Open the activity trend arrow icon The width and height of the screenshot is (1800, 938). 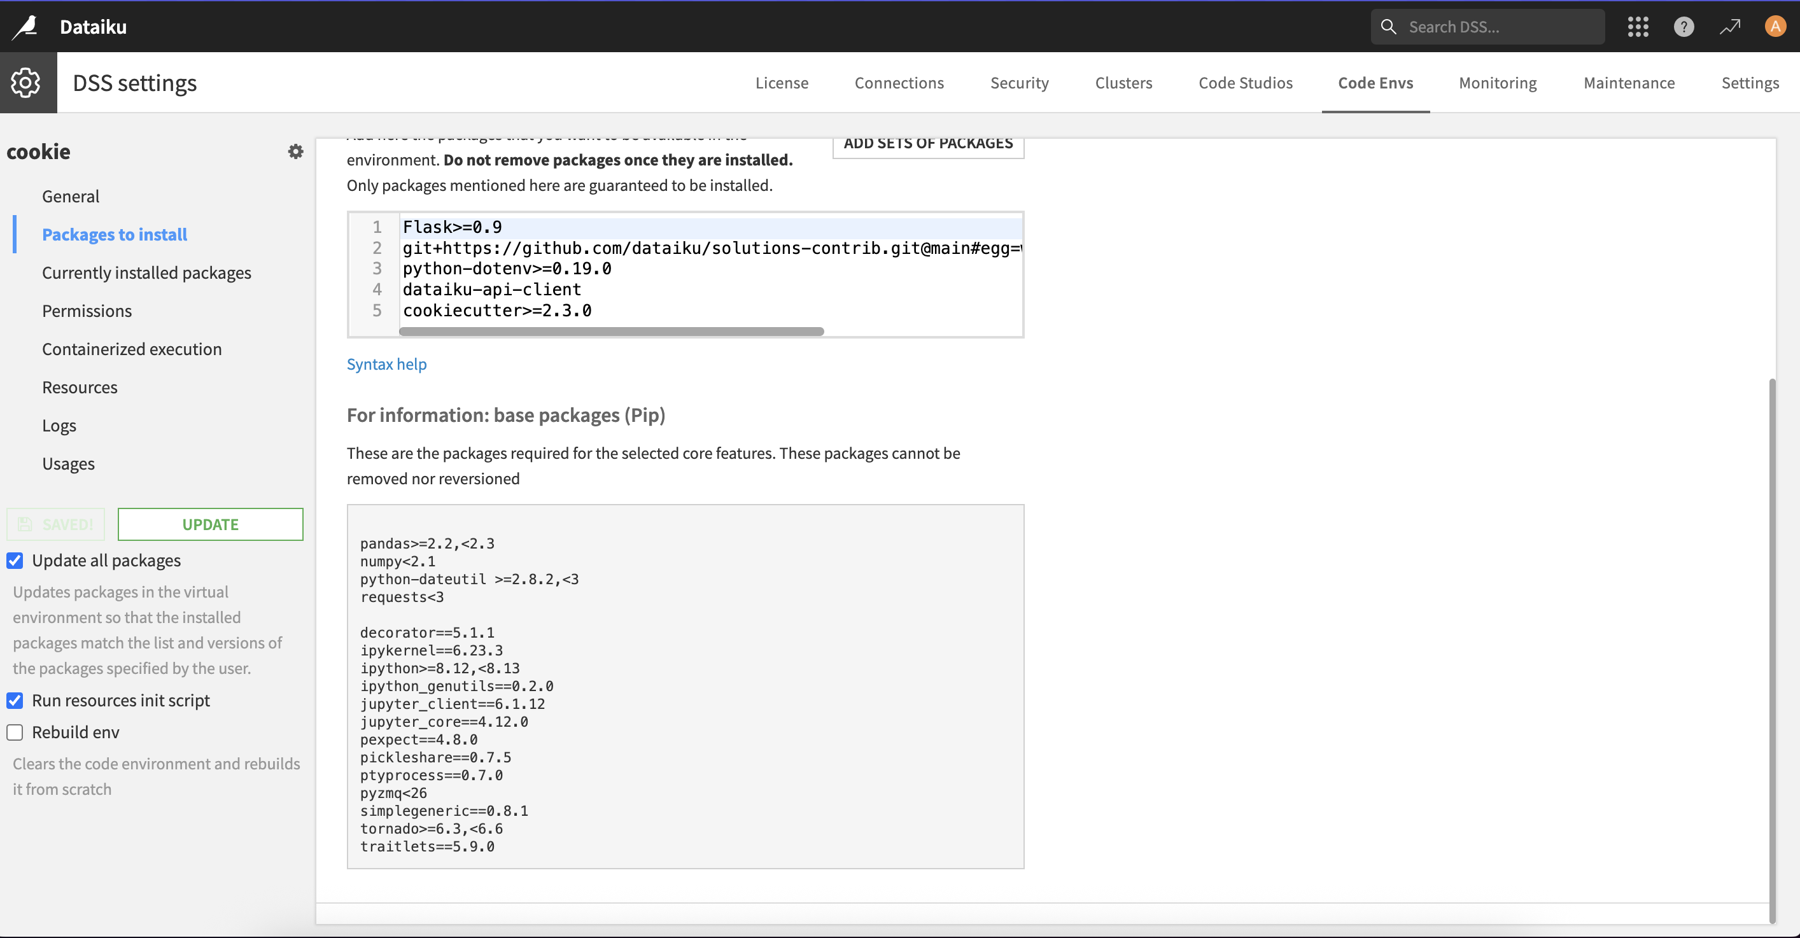tap(1729, 27)
